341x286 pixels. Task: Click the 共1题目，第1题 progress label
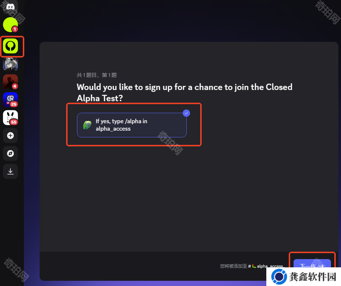tap(97, 75)
